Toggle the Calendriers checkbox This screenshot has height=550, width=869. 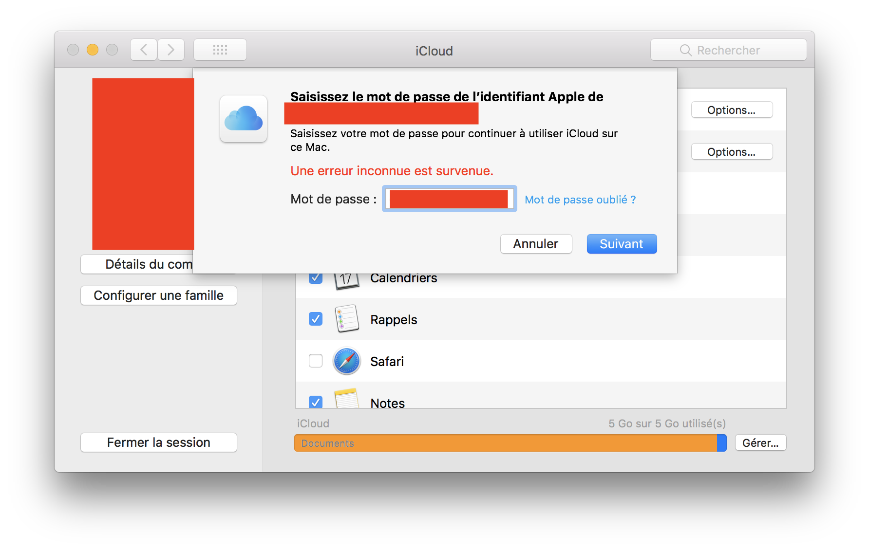[x=316, y=277]
